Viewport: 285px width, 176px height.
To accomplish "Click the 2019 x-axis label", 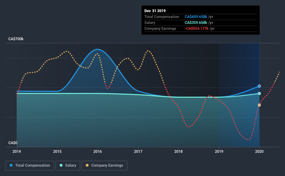I will tap(219, 151).
